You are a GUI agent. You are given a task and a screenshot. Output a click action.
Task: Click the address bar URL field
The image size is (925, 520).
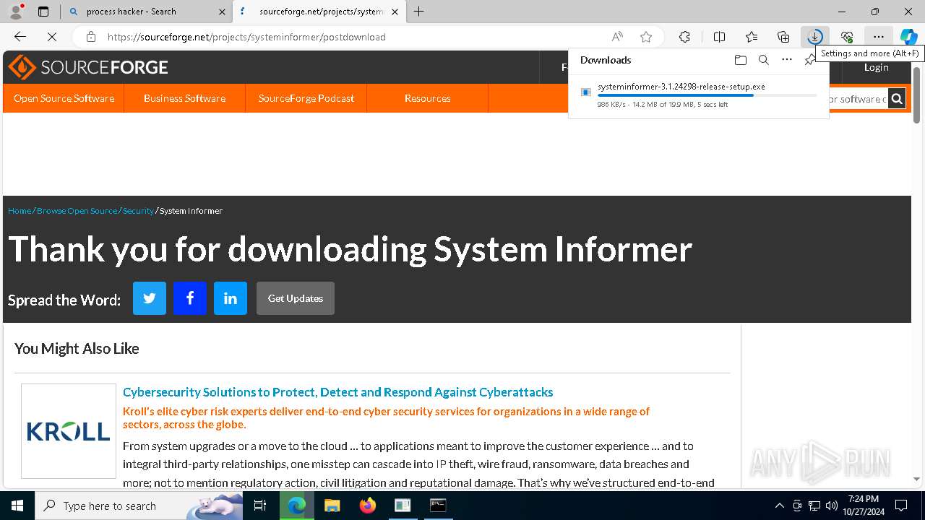tap(354, 37)
